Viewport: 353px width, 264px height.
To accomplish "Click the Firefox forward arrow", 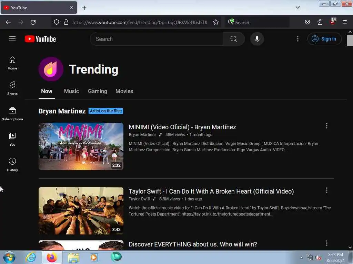I will [21, 22].
